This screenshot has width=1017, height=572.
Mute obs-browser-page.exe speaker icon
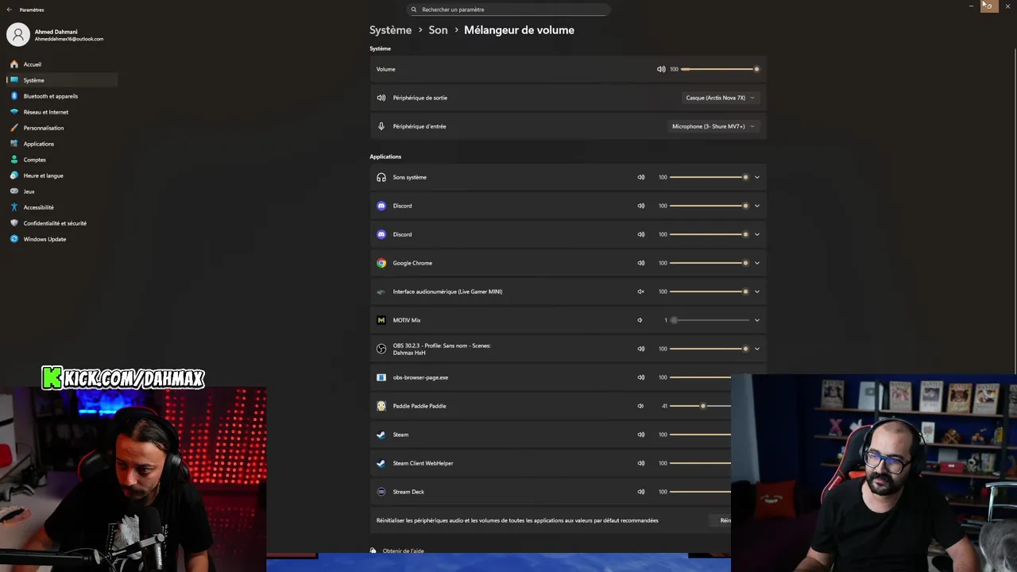pos(641,377)
